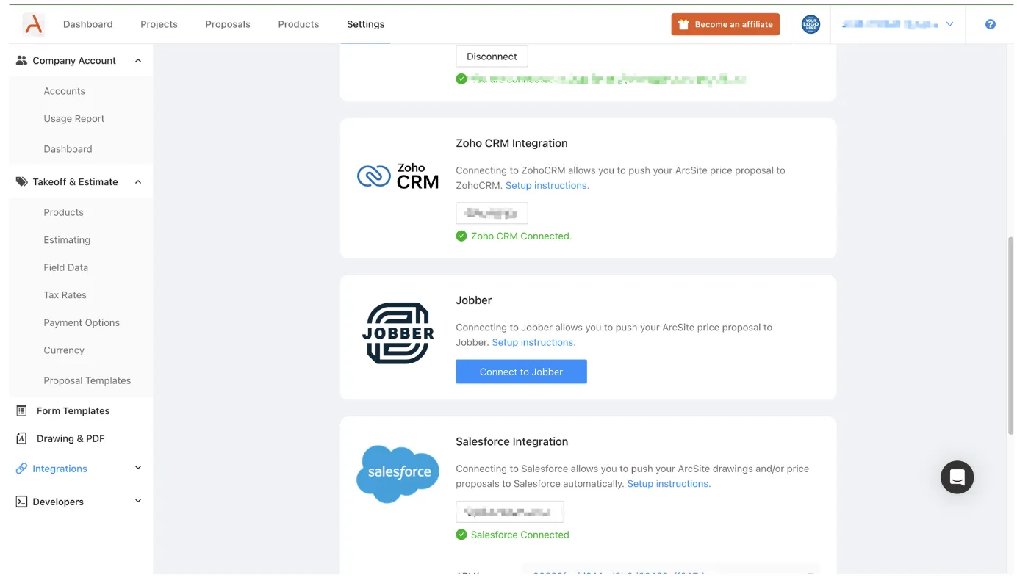Open Salesforce Setup instructions link
Viewport: 1017px width, 586px height.
click(x=669, y=484)
